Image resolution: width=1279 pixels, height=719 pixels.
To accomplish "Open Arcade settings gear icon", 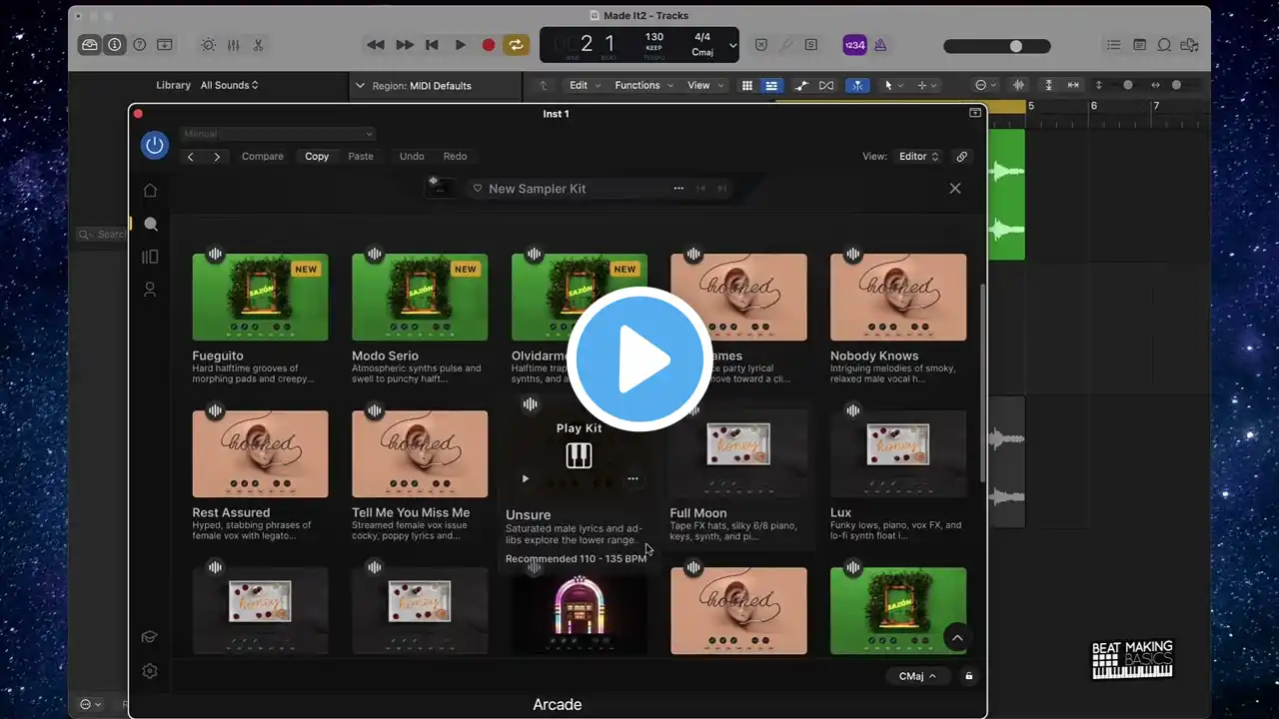I will click(x=150, y=671).
